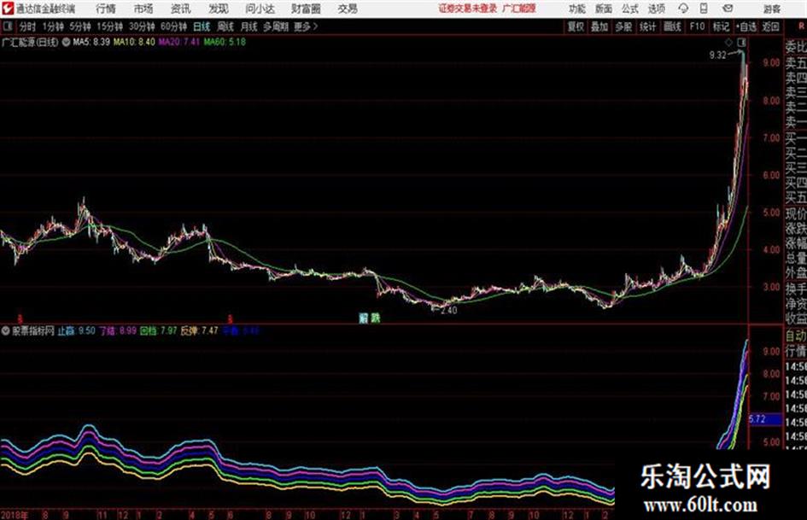The height and width of the screenshot is (520, 807).
Task: Switch to 30分钟 period
Action: point(142,26)
